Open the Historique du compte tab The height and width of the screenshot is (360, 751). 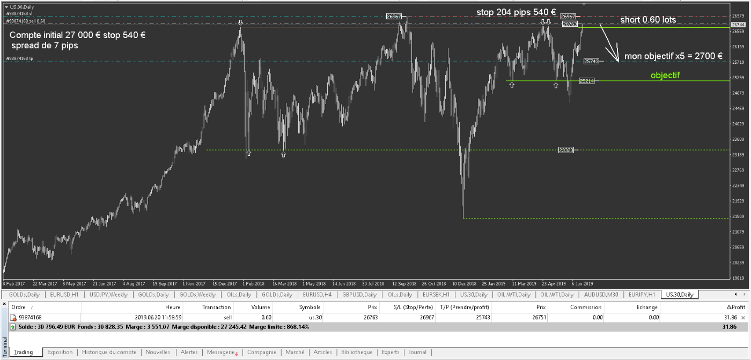click(x=109, y=352)
